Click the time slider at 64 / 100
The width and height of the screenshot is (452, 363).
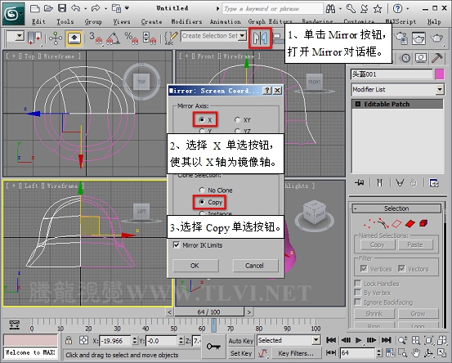click(209, 312)
